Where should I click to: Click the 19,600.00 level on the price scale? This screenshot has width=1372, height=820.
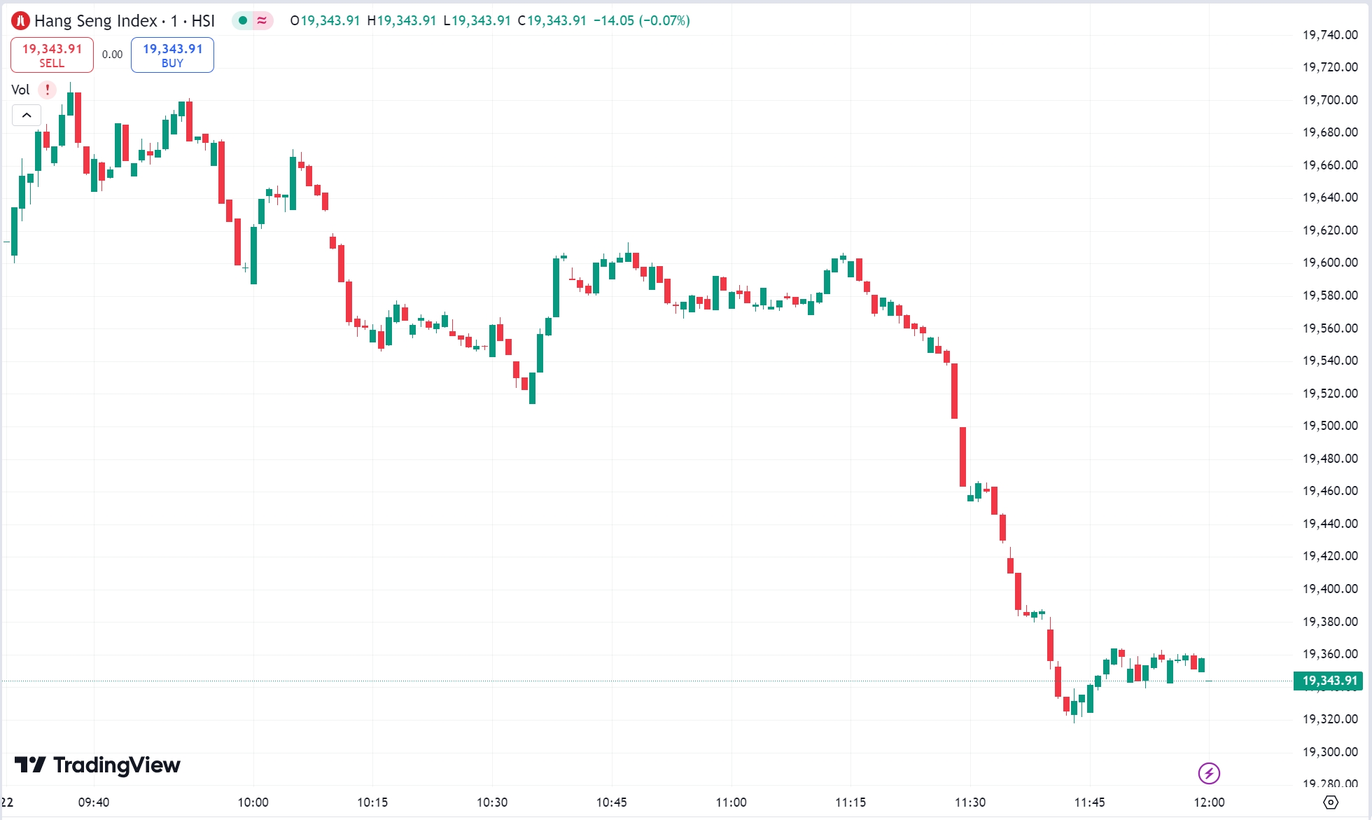(1329, 263)
